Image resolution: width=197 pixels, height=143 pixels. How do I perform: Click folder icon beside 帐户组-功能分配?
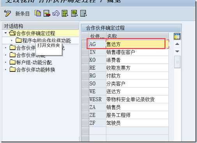click(x=12, y=62)
